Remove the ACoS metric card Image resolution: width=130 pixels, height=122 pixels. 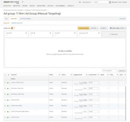coord(75,33)
